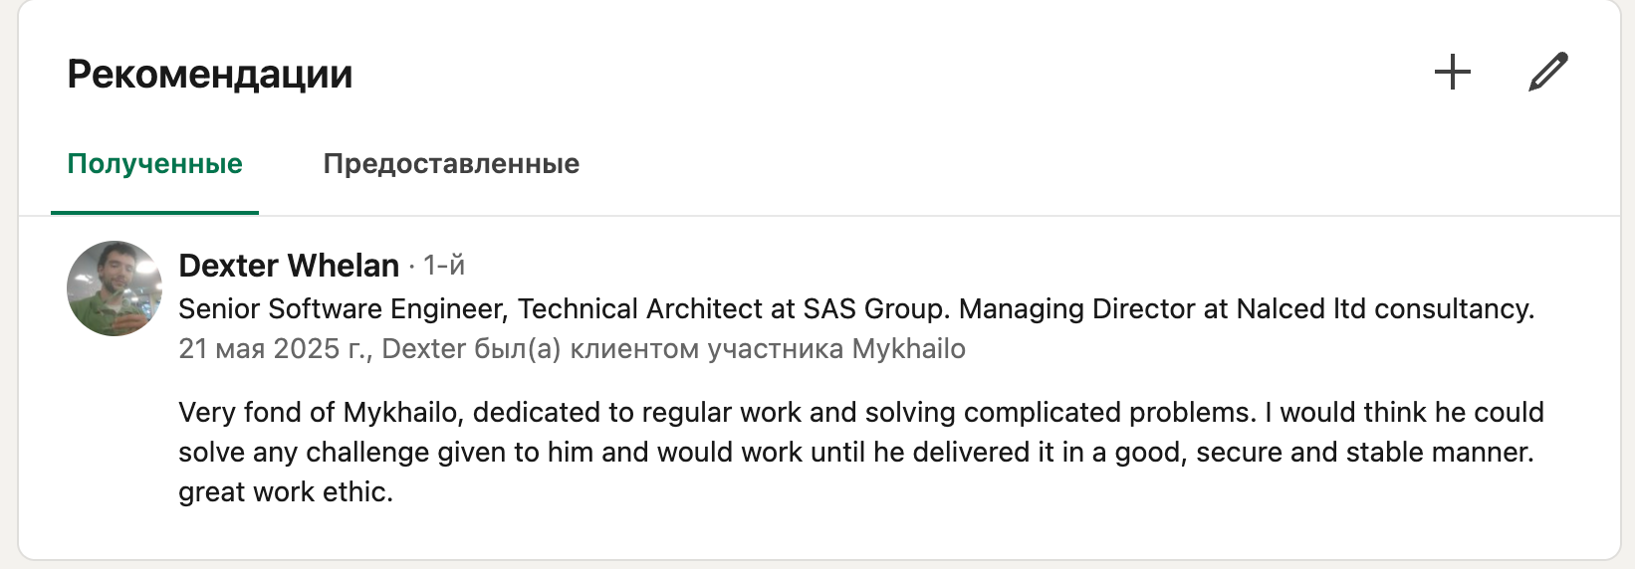The width and height of the screenshot is (1635, 569).
Task: Click the plus icon to request a recommendation
Action: [1453, 73]
